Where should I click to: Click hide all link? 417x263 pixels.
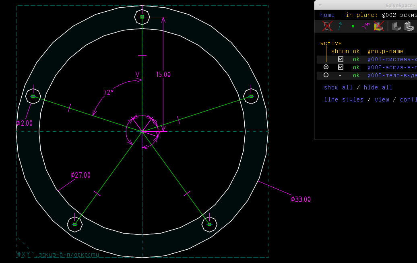click(378, 87)
